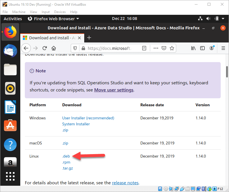
Task: Open tracking protection shield info
Action: pyautogui.click(x=75, y=48)
